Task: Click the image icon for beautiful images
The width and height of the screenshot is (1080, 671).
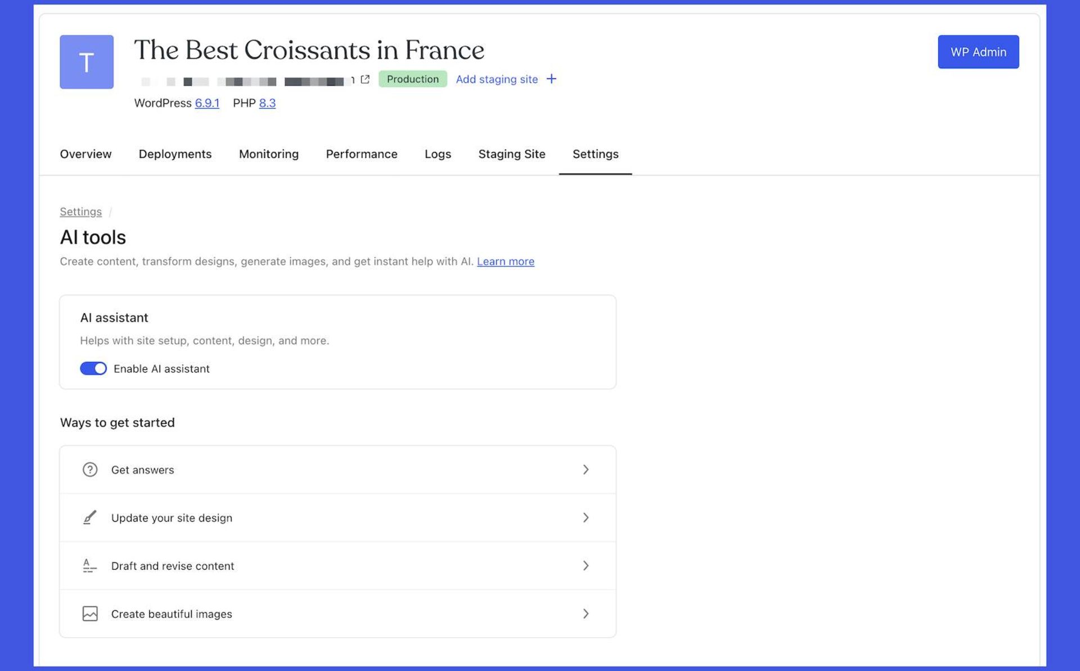Action: (90, 614)
